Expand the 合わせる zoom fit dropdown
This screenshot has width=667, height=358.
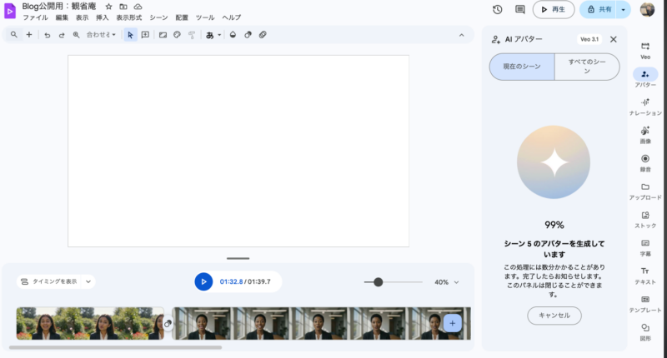[x=101, y=35]
